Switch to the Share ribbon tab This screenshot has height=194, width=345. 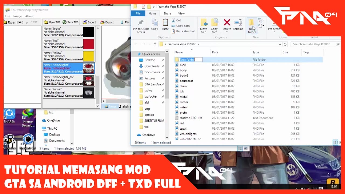[167, 13]
